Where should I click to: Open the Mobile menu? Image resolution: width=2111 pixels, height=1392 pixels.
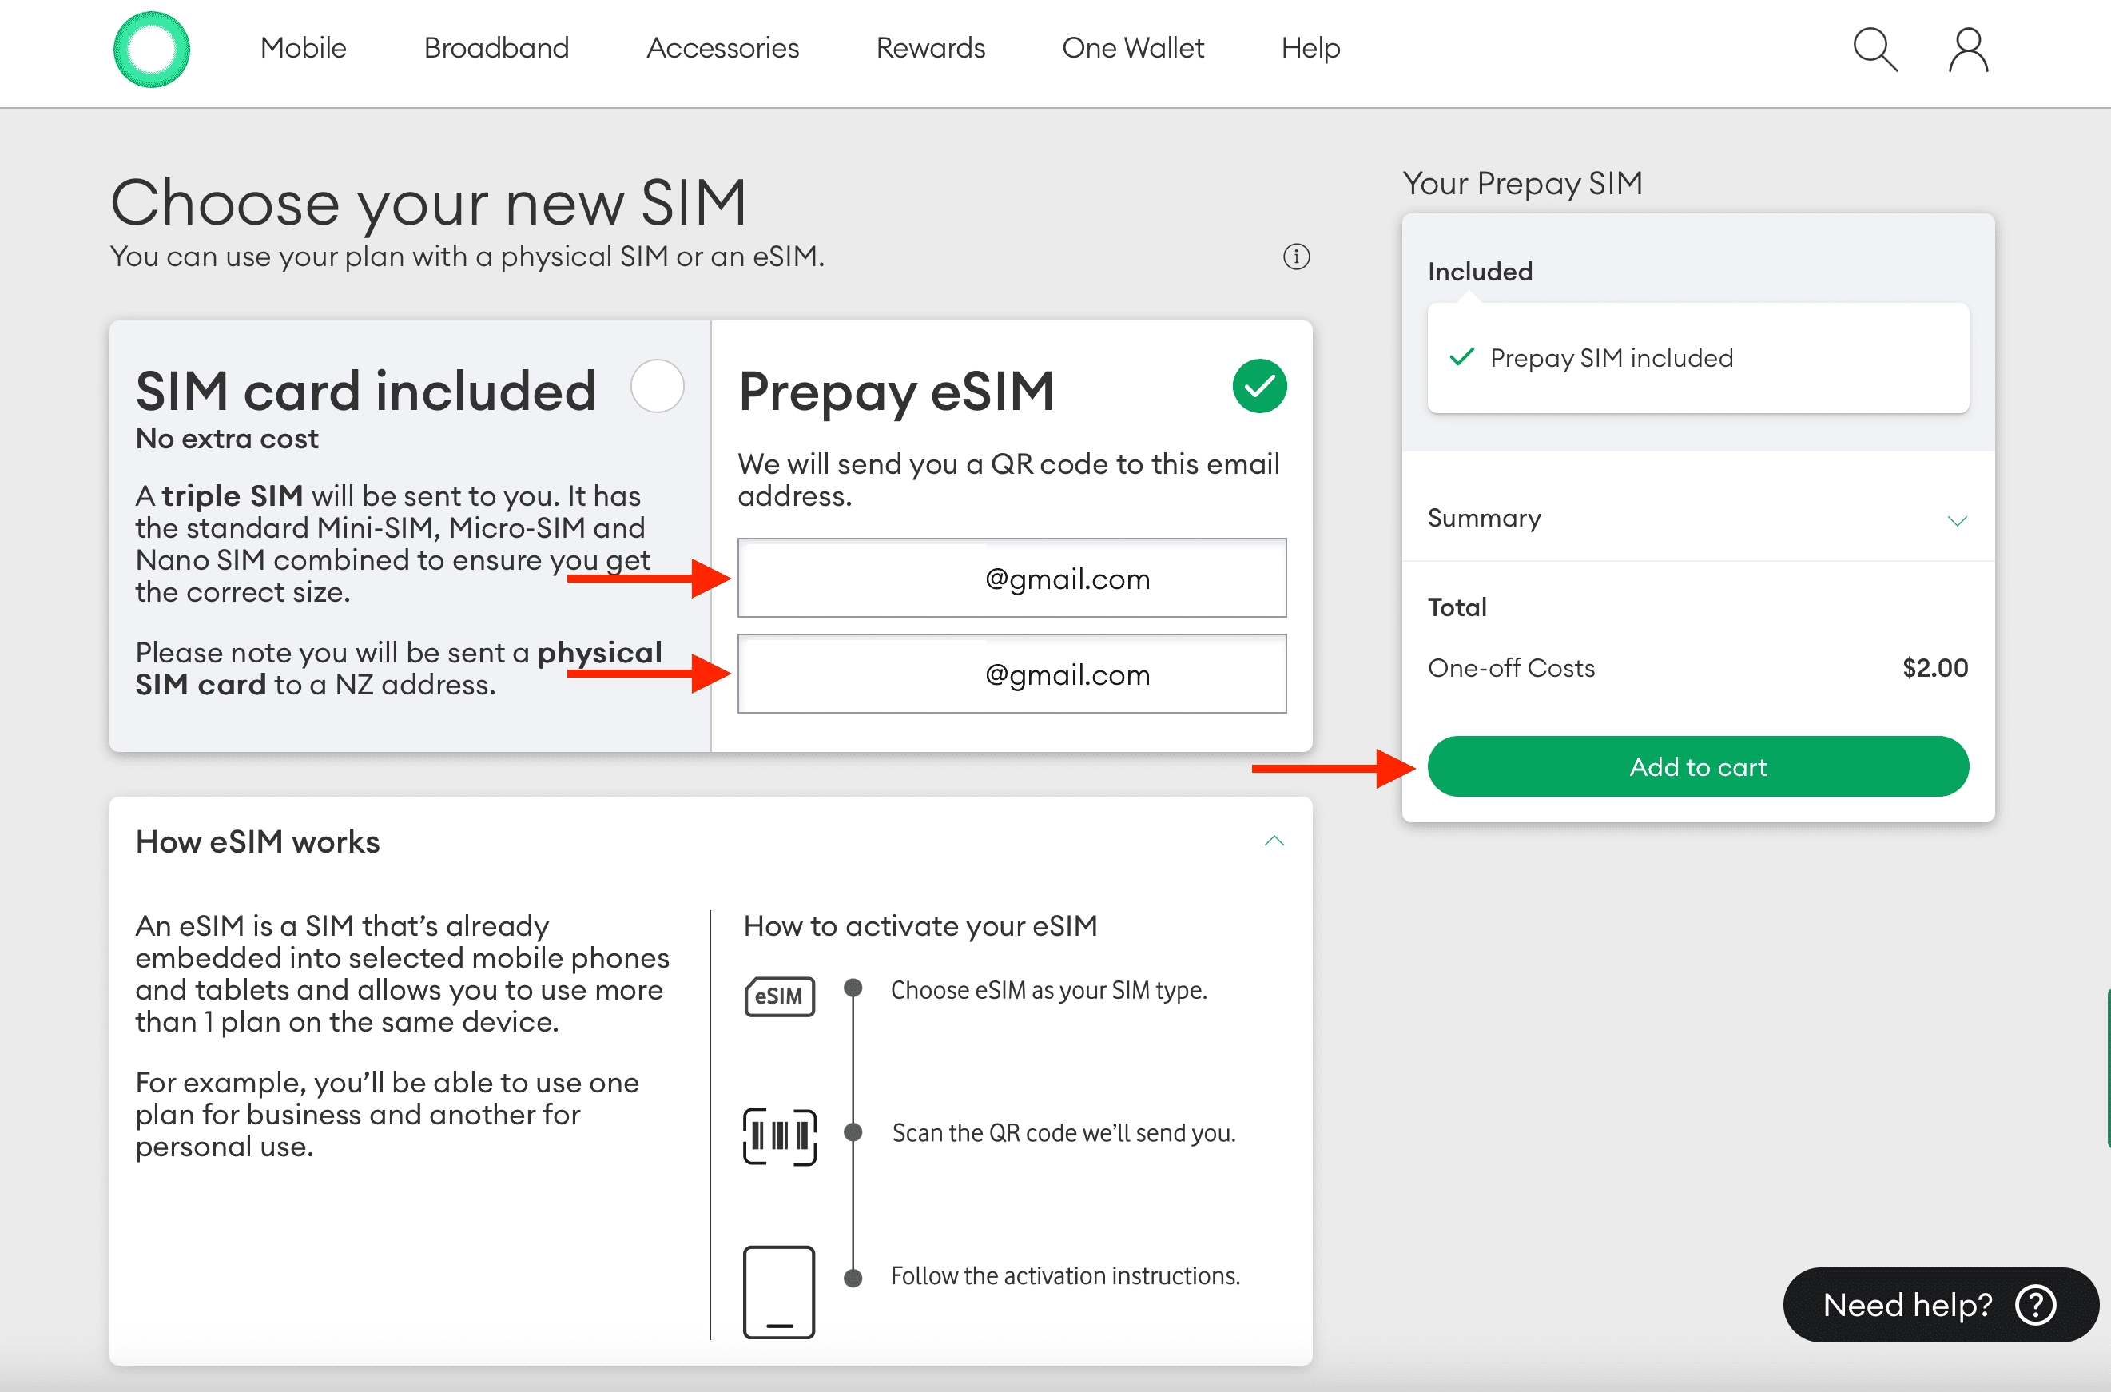tap(303, 48)
